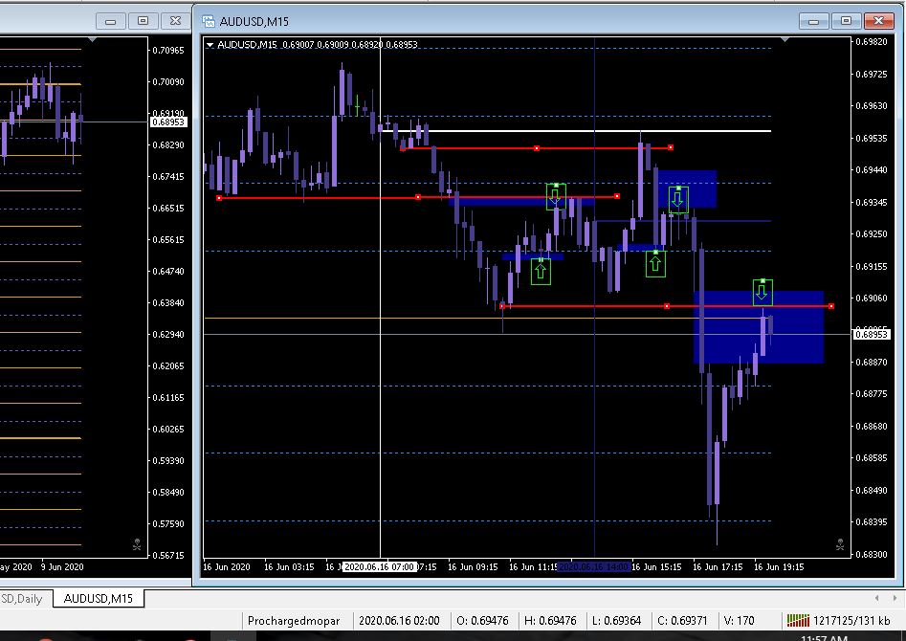Click the AUDUSD,M15 chart window title icon

209,21
